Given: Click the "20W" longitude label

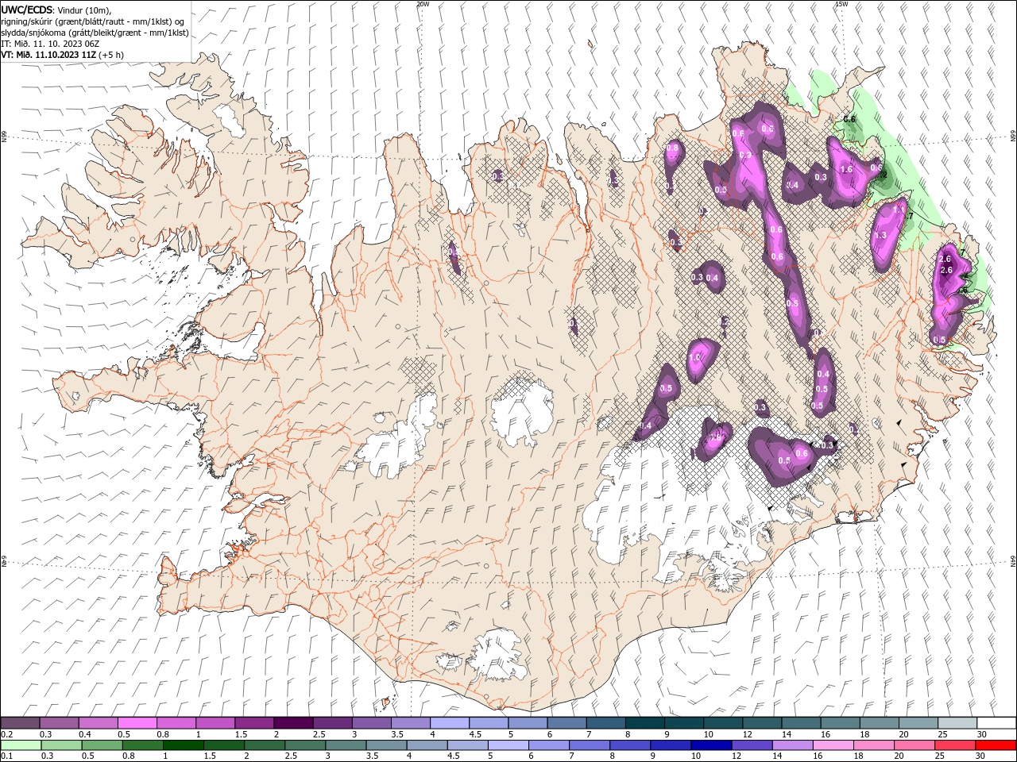Looking at the screenshot, I should (423, 3).
